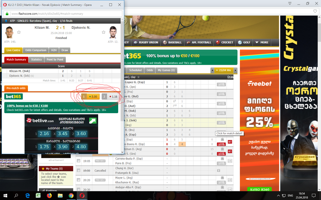Open Windows notification center icon
321x200 pixels.
tap(313, 196)
